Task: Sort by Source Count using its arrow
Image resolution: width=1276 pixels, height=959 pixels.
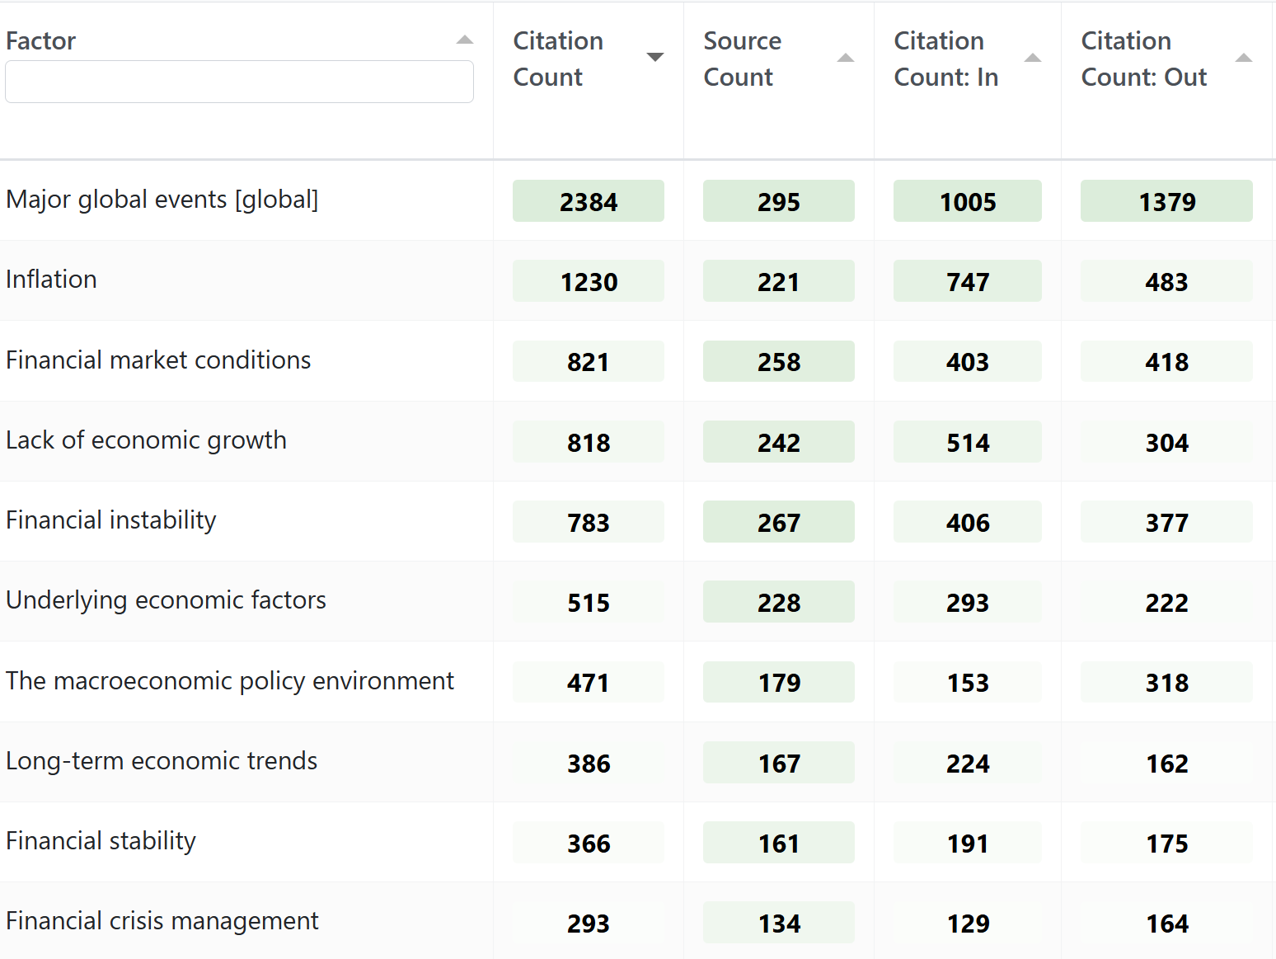Action: 846,58
